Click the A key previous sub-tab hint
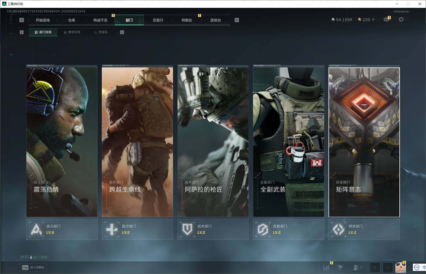 (22, 32)
